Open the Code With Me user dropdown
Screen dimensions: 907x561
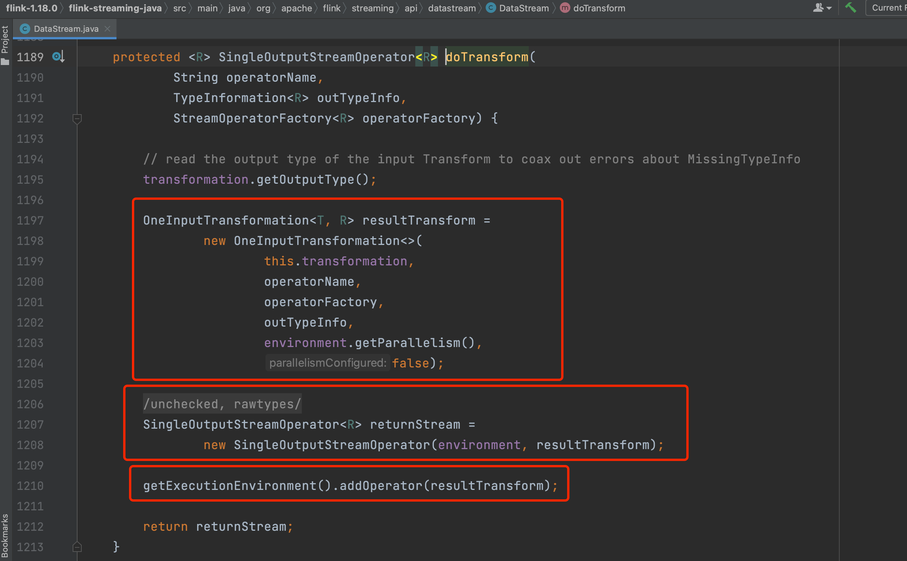coord(822,8)
